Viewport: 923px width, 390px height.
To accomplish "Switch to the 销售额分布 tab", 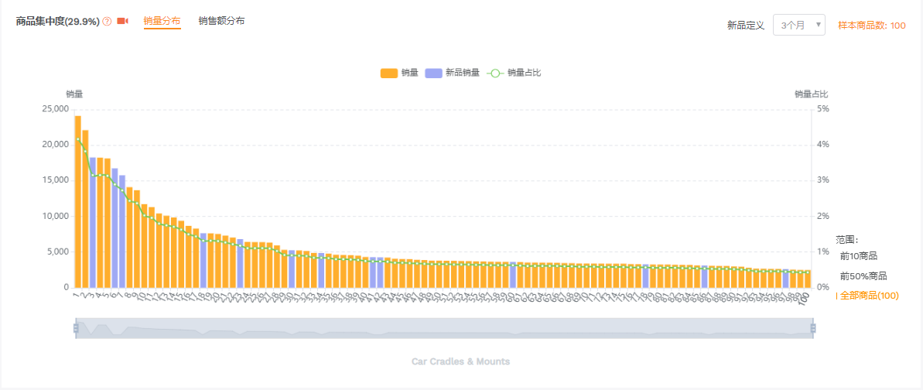I will [221, 21].
